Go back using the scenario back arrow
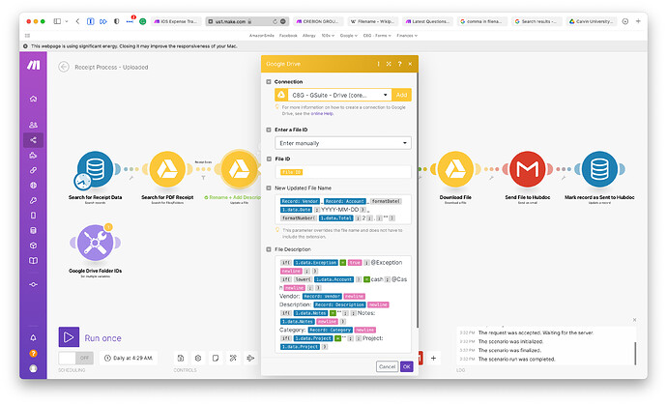Image resolution: width=667 pixels, height=405 pixels. (x=64, y=67)
